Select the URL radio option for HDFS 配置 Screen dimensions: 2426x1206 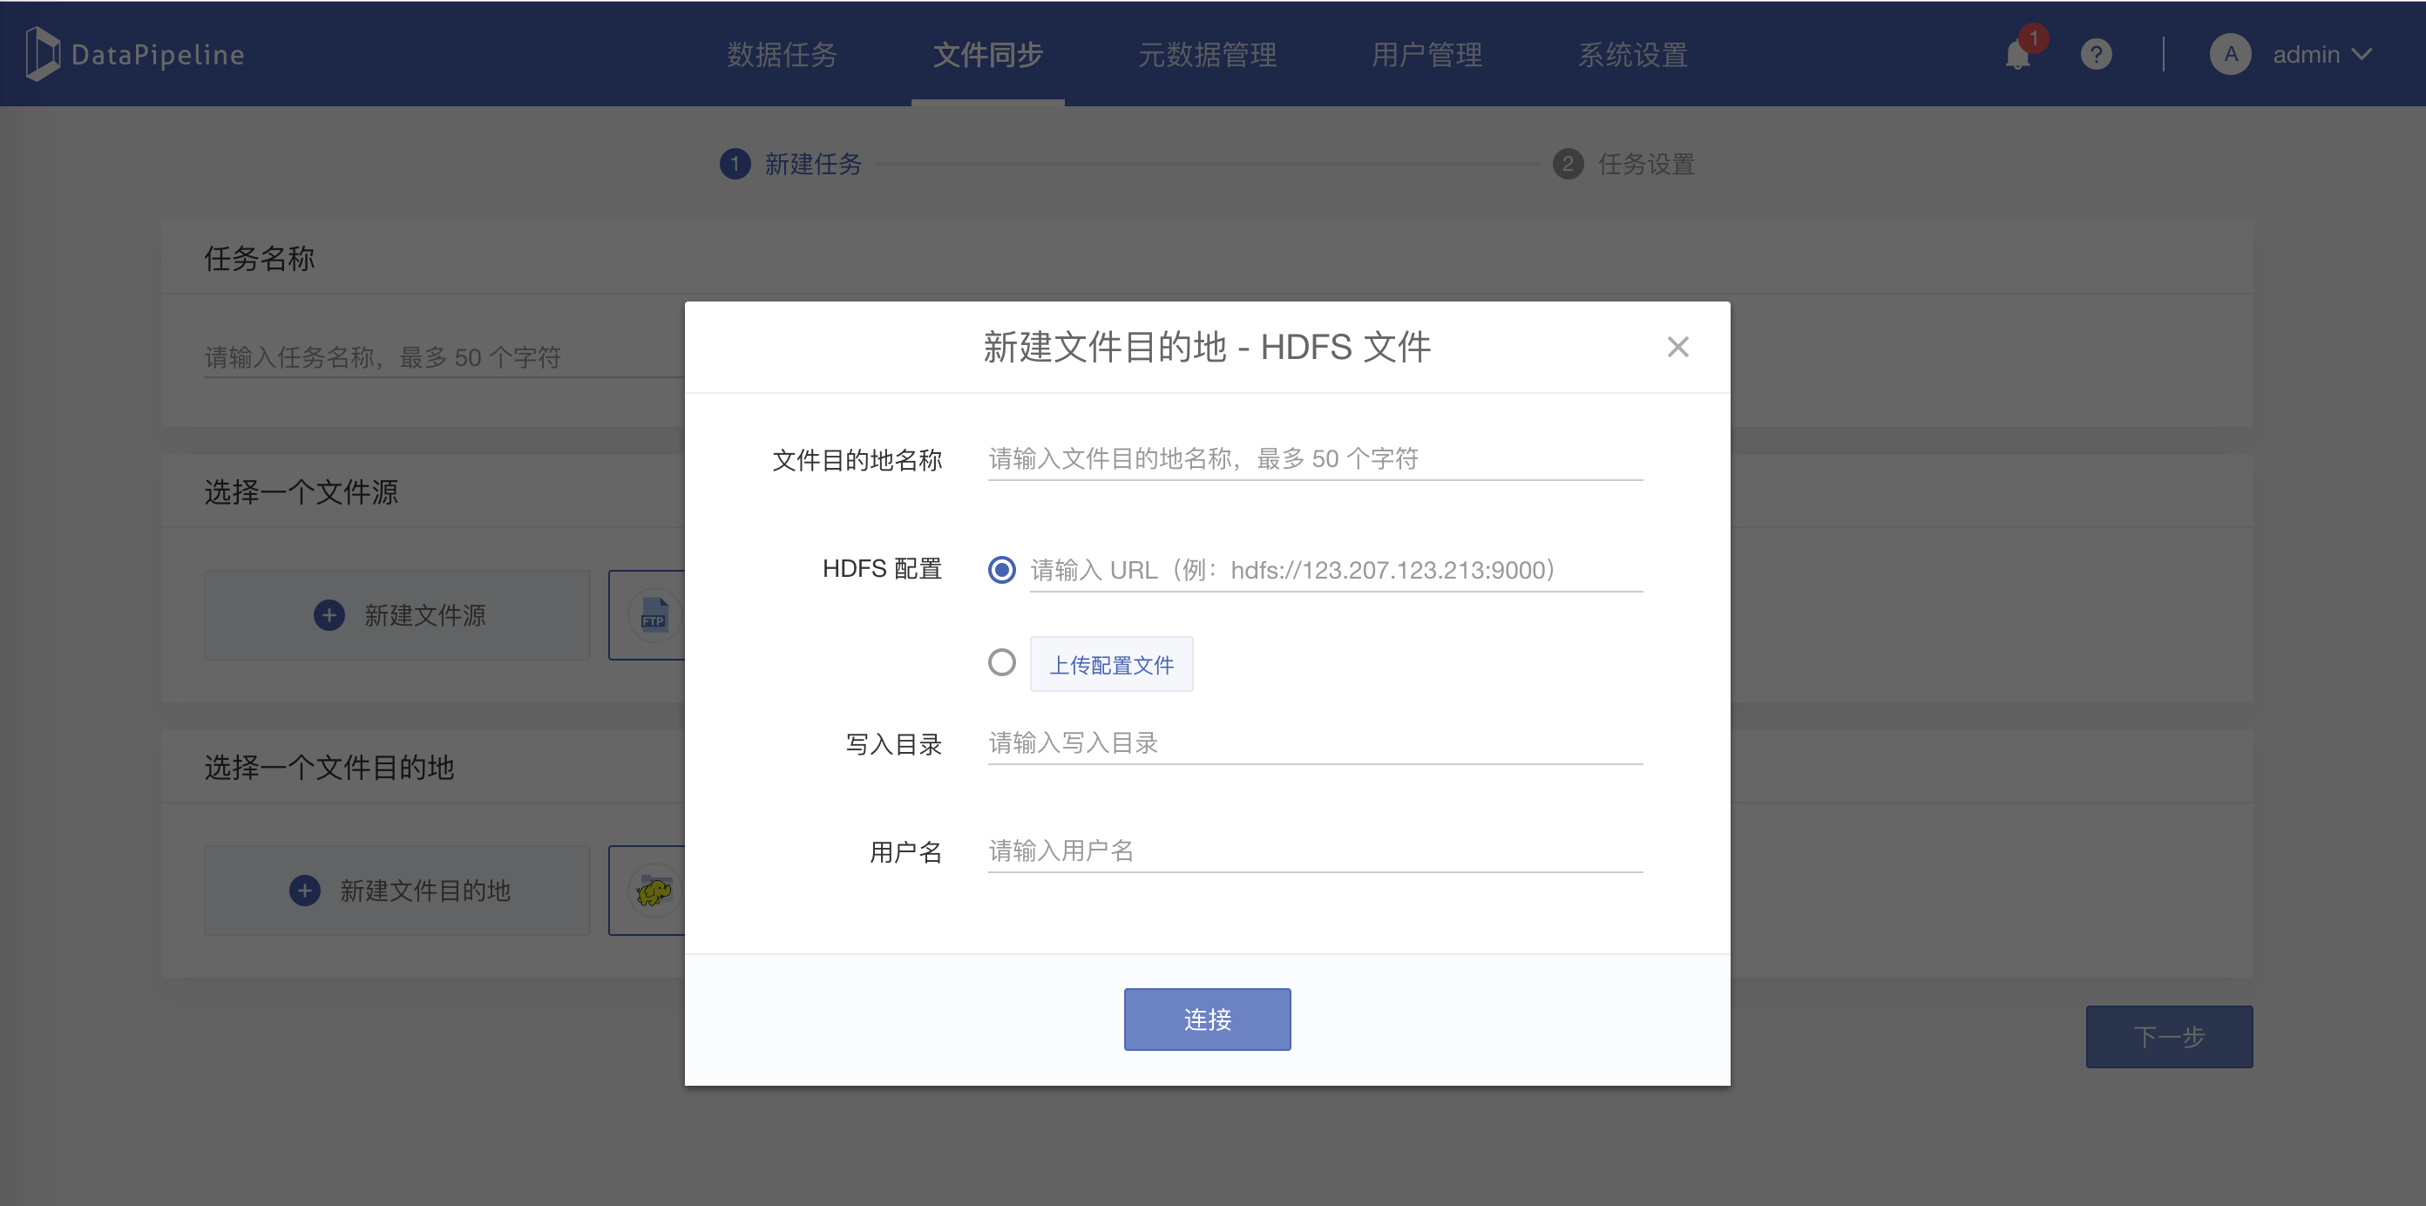pos(1001,570)
